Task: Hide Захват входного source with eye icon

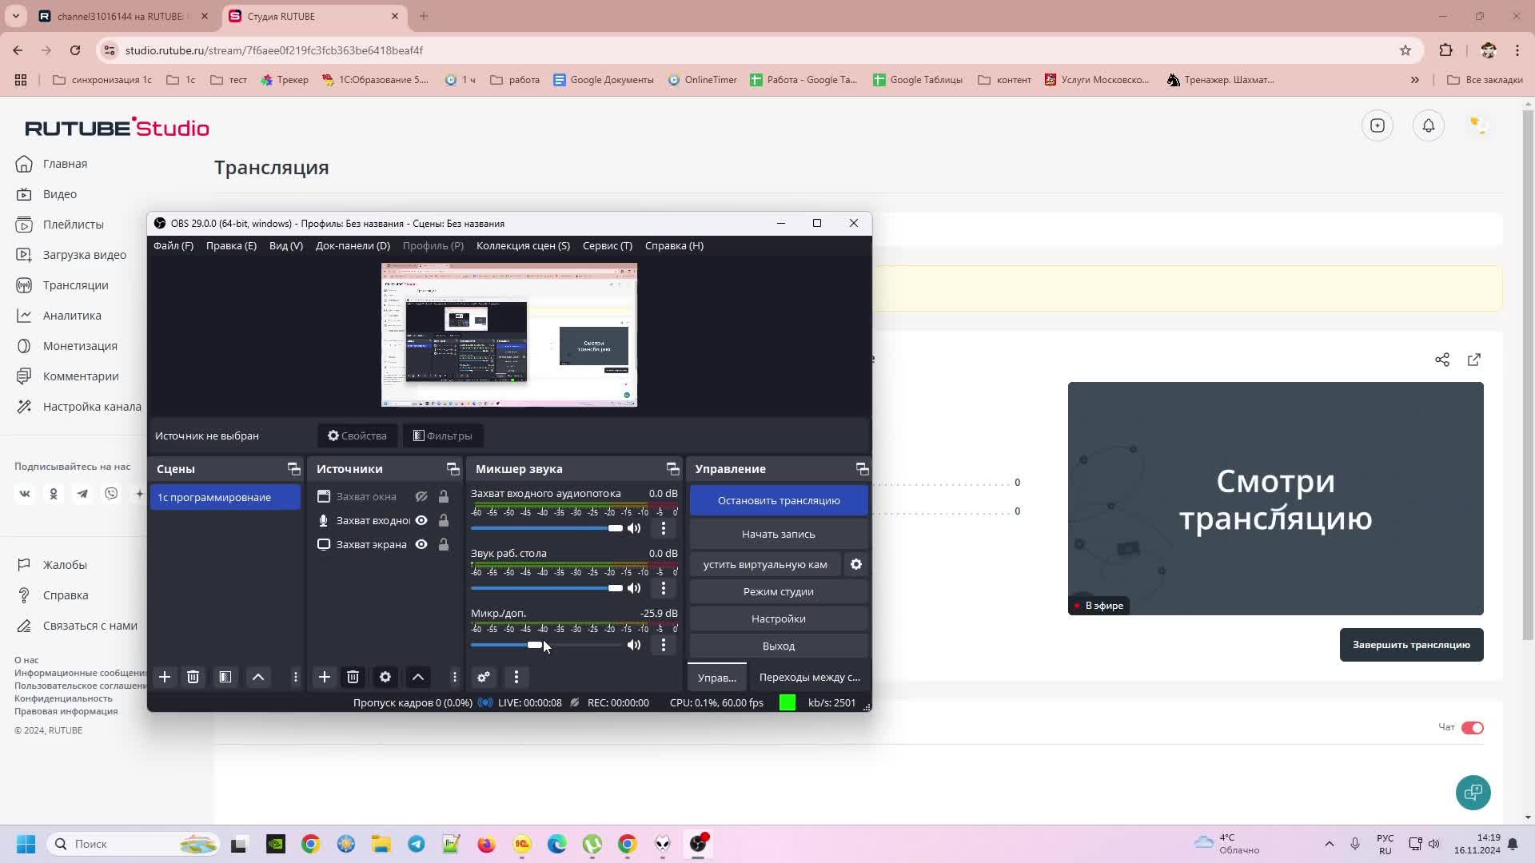Action: click(x=421, y=520)
